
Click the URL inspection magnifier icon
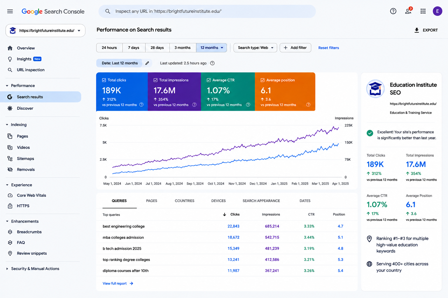[10, 70]
